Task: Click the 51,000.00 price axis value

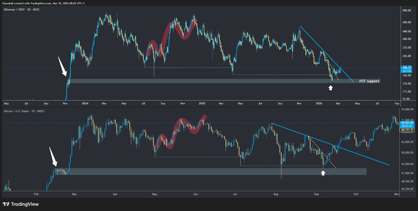Action: (407, 173)
